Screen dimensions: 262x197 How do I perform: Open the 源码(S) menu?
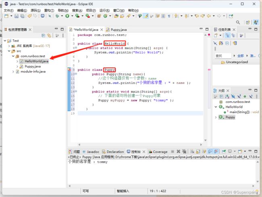coord(35,10)
